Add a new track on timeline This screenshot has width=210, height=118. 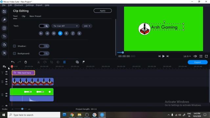(4, 67)
